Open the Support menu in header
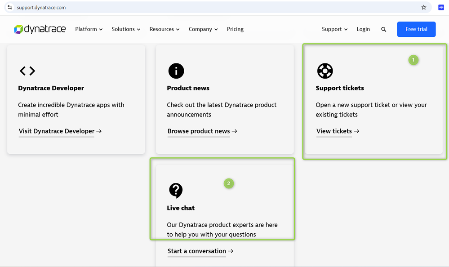This screenshot has width=449, height=267. click(334, 29)
